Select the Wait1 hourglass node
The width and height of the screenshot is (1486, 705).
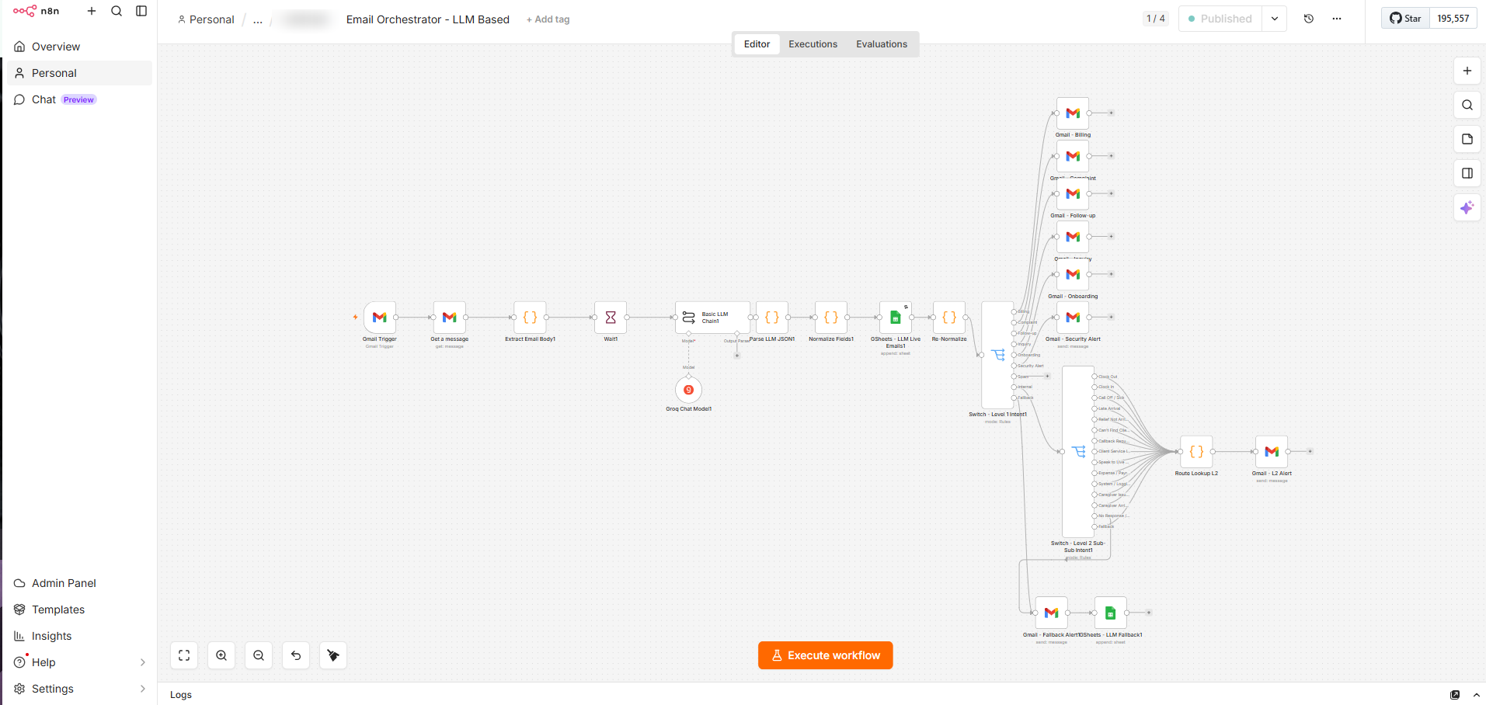[611, 318]
